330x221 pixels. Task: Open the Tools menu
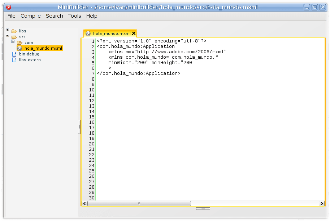point(74,16)
